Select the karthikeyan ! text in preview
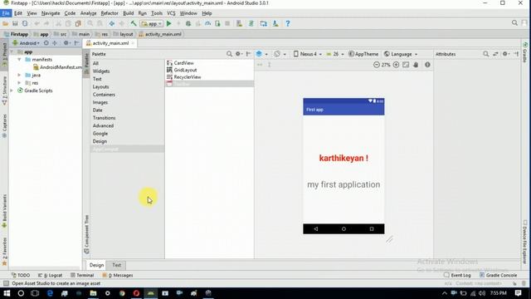 coord(343,158)
